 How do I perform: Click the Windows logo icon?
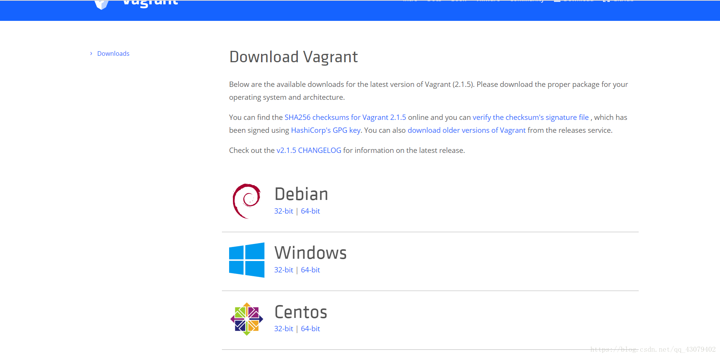[x=247, y=260]
